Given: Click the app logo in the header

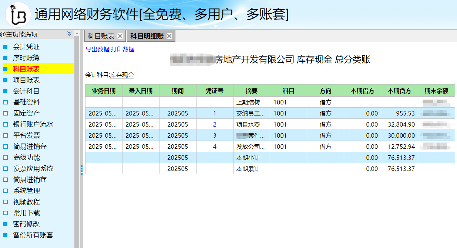Looking at the screenshot, I should (18, 14).
